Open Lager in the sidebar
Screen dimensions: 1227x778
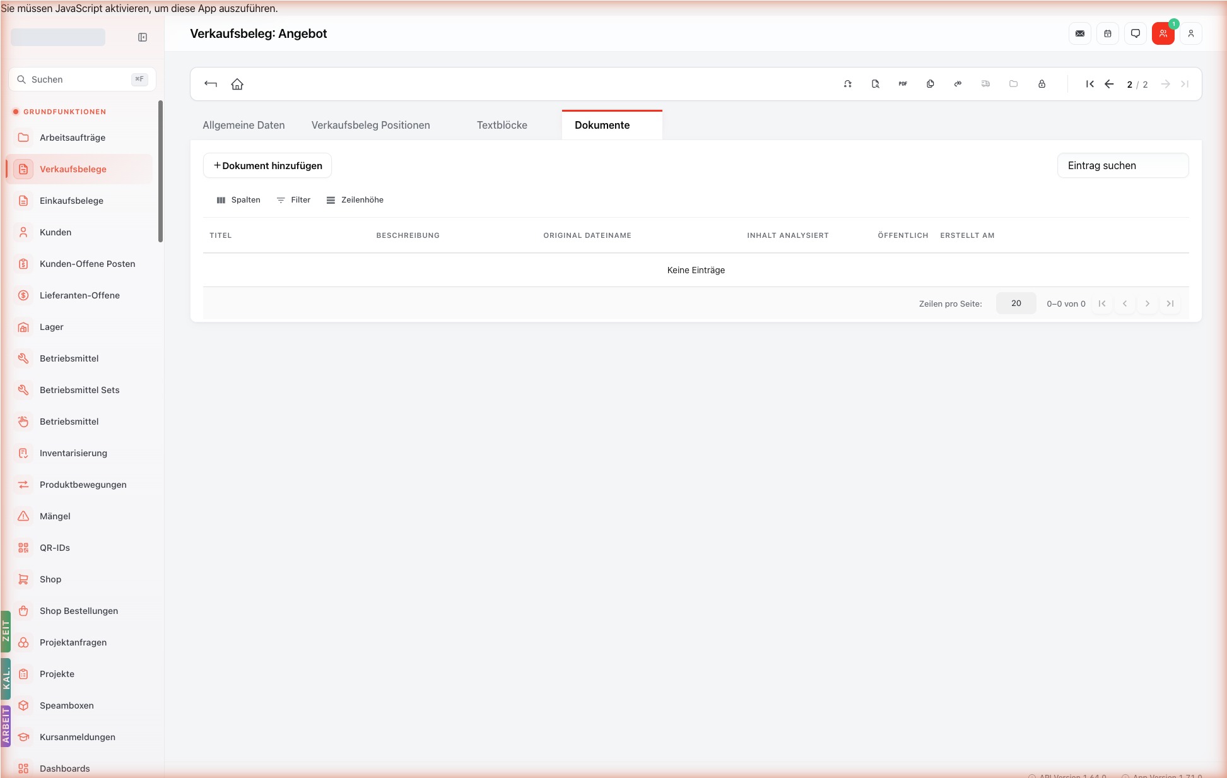point(79,327)
